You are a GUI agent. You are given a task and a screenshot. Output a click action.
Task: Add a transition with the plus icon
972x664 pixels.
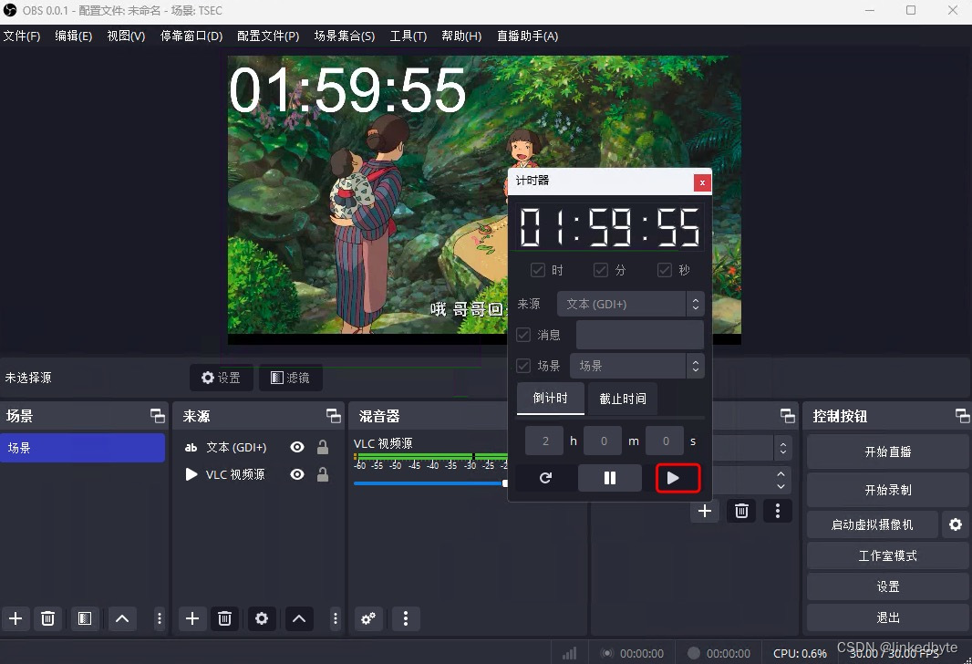coord(704,511)
